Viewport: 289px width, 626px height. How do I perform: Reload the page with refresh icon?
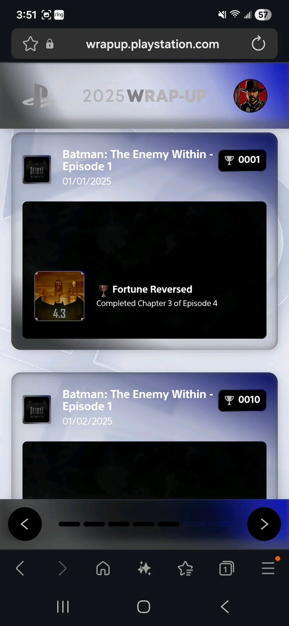click(x=258, y=44)
